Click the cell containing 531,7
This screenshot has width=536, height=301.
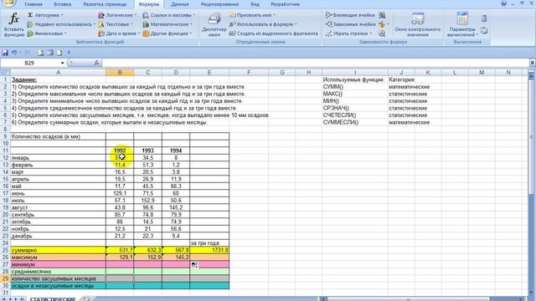coord(120,250)
